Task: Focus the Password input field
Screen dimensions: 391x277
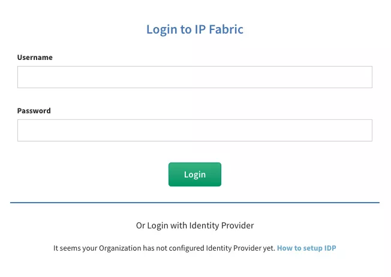Action: point(194,130)
